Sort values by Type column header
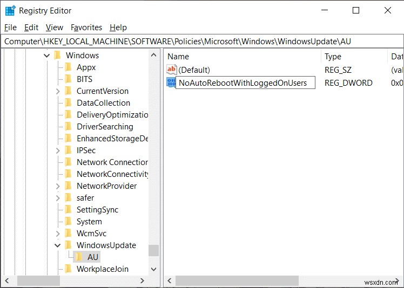 tap(354, 57)
